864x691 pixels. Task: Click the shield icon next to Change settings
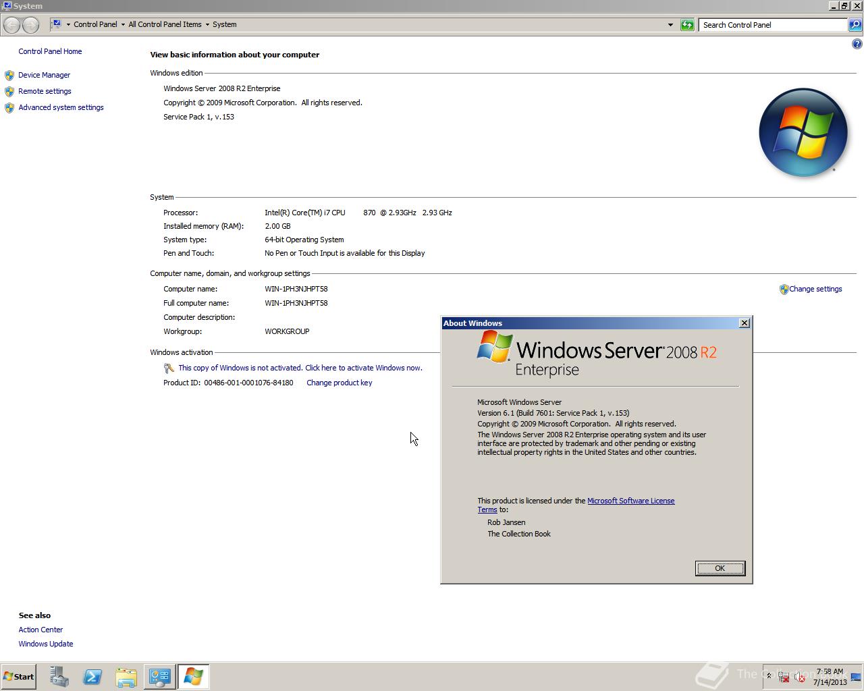(784, 289)
